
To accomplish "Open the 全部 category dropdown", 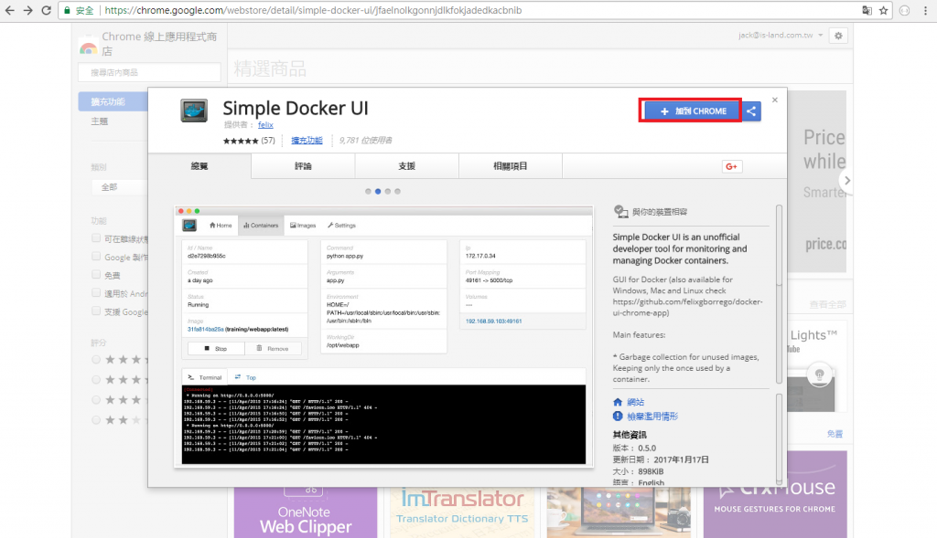I will coord(120,187).
